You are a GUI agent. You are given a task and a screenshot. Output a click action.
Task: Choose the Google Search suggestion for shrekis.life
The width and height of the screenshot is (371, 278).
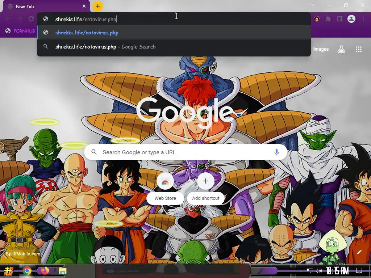(174, 47)
